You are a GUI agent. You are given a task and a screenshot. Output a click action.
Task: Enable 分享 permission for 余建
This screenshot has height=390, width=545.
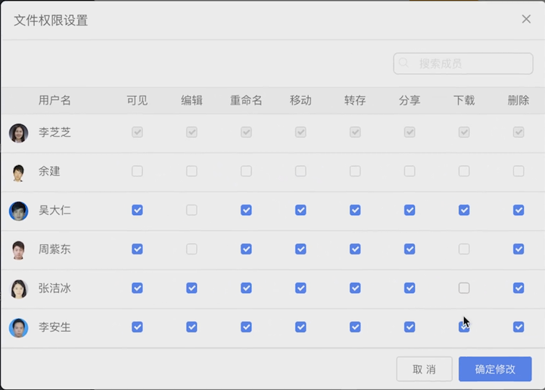tap(410, 171)
